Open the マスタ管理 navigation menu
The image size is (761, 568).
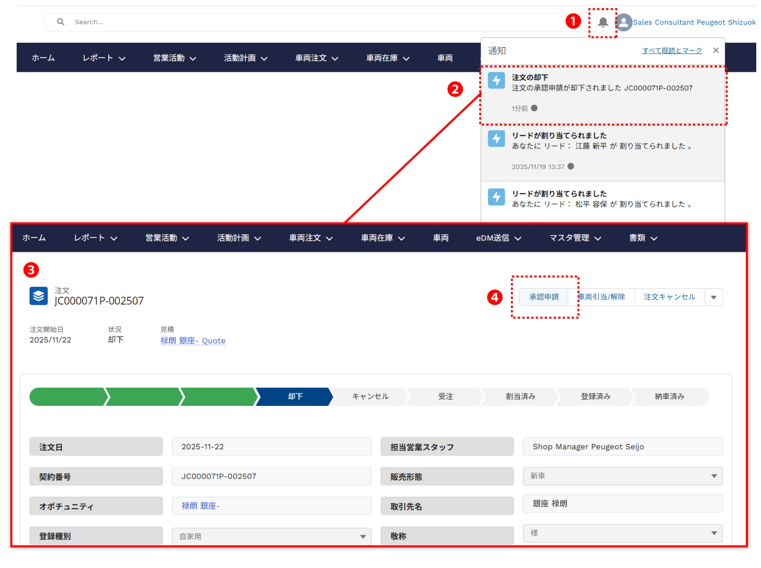[x=575, y=238]
